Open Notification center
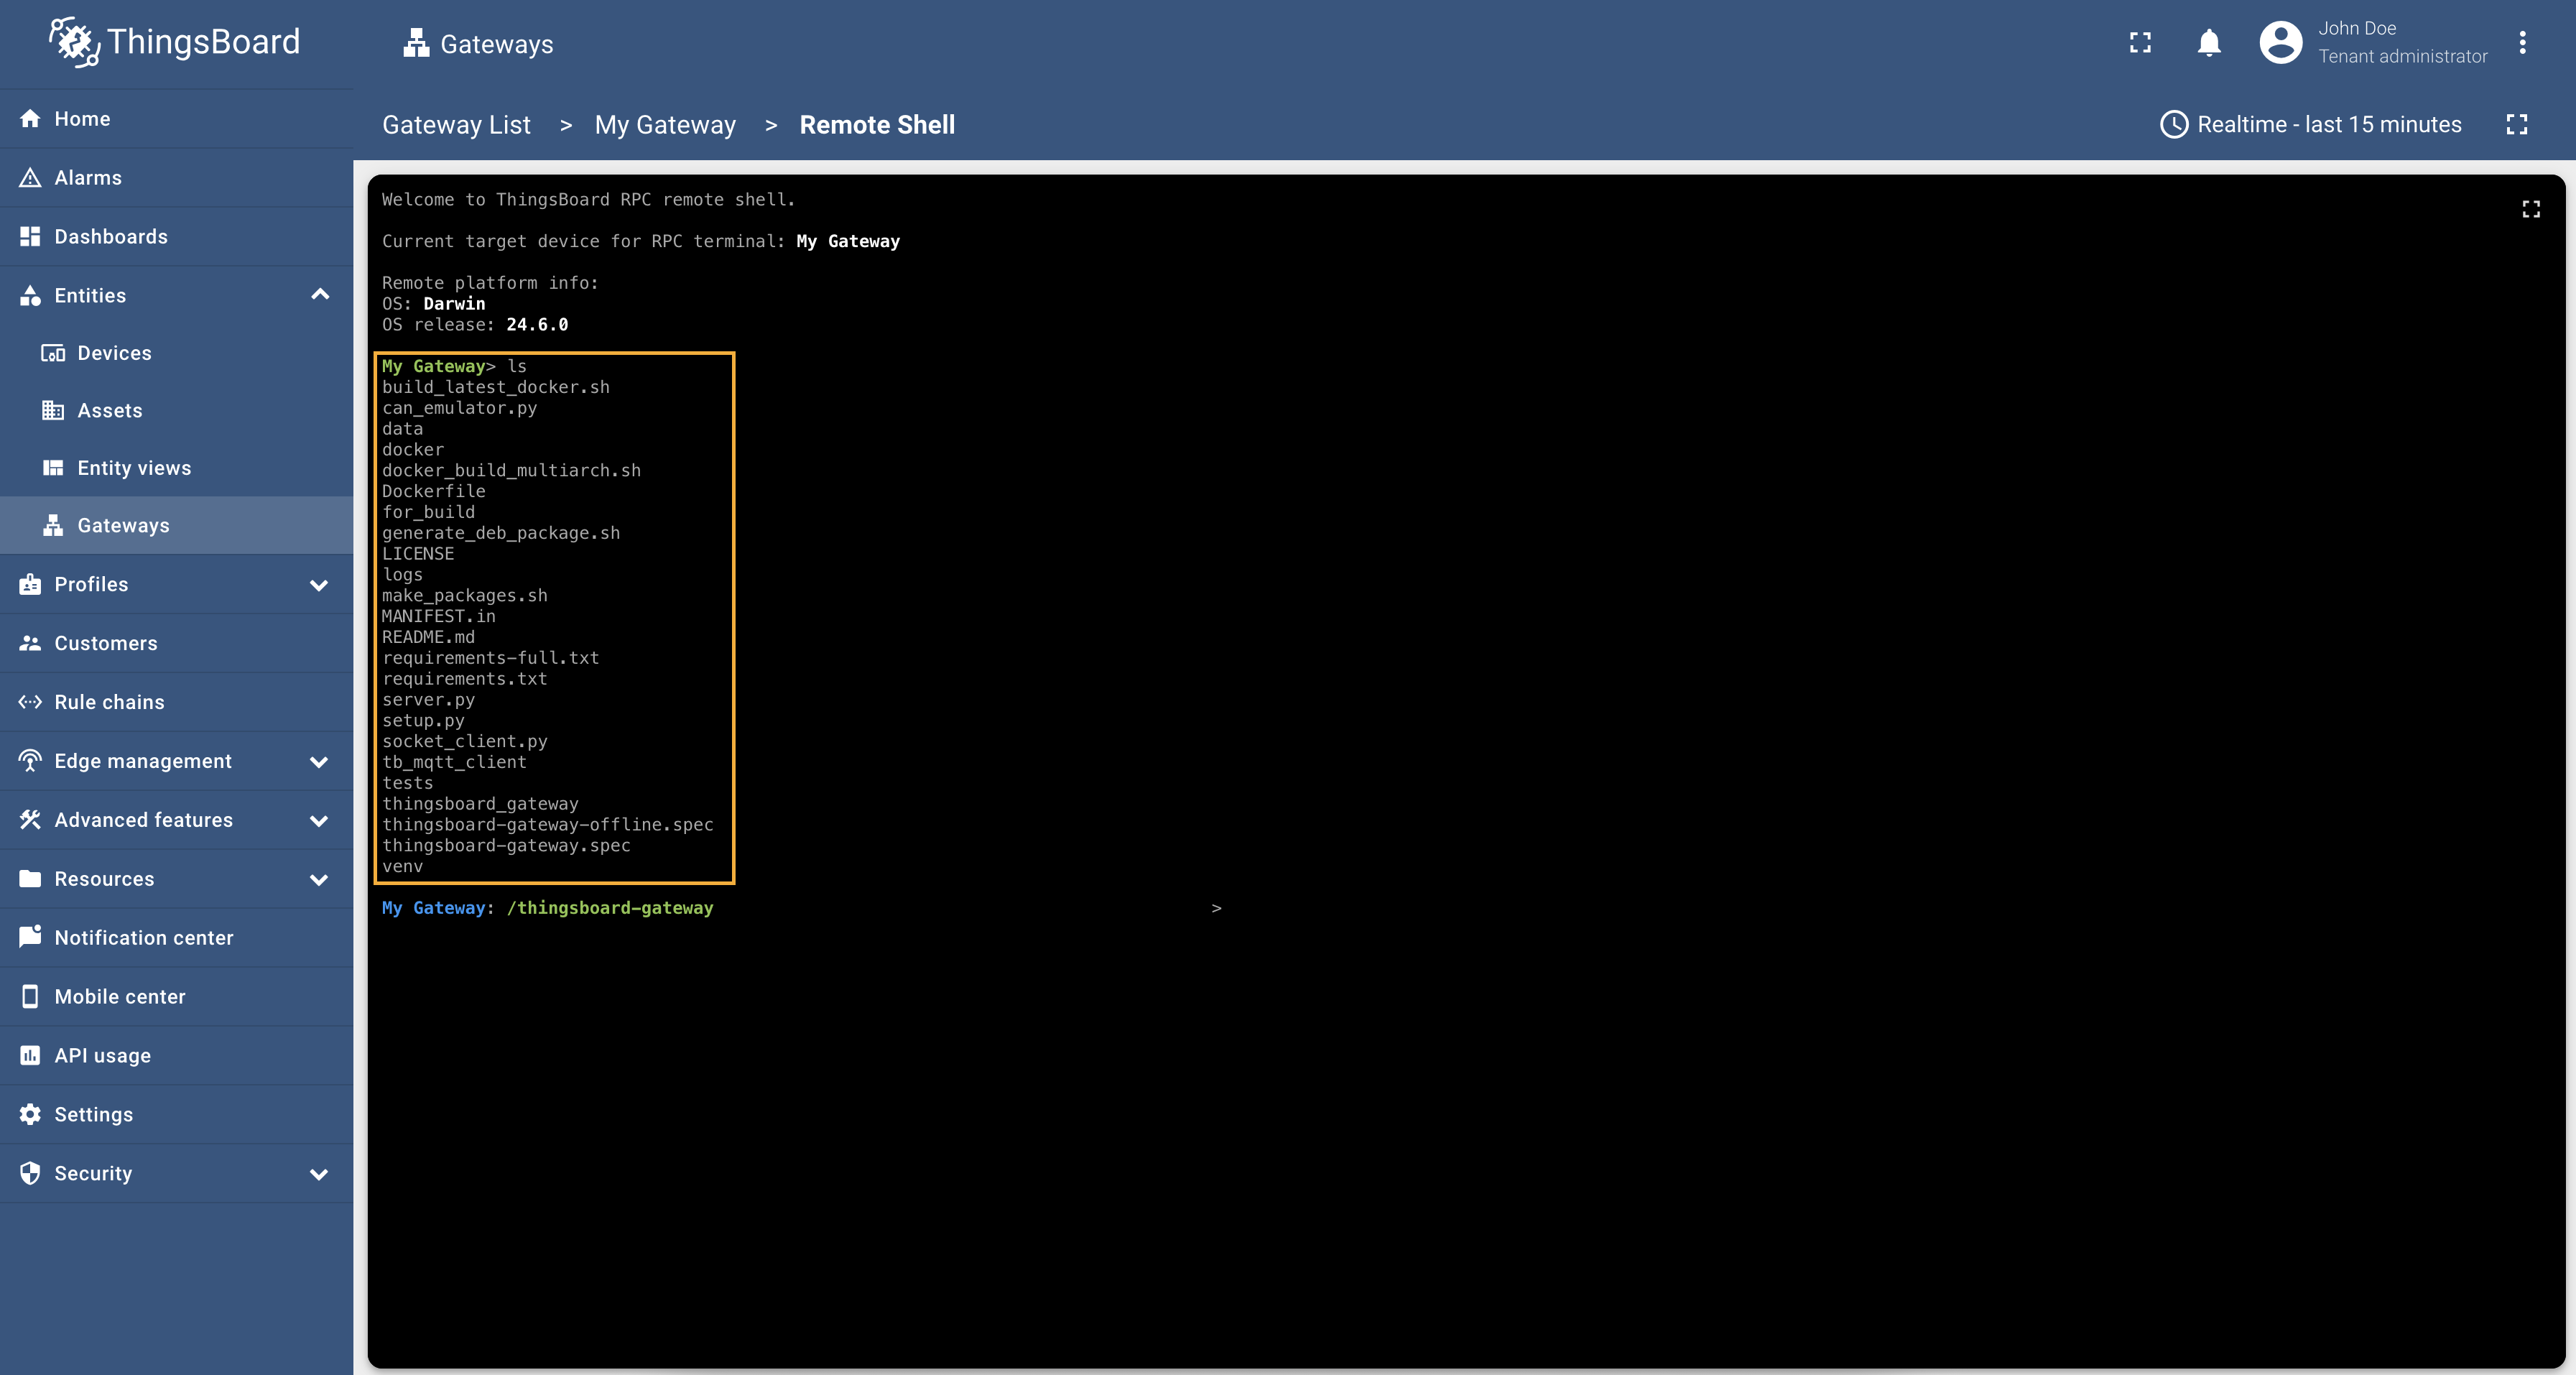The image size is (2576, 1375). [143, 938]
